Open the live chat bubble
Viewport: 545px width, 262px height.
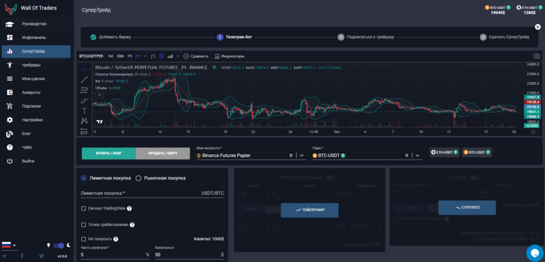pos(534,253)
